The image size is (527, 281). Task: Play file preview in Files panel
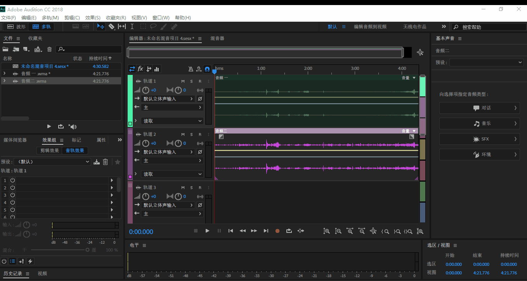click(x=49, y=127)
